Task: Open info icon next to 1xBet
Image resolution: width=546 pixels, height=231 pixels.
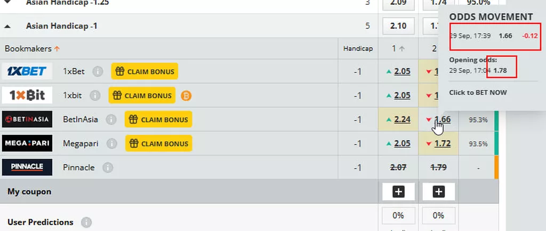Action: (x=97, y=71)
